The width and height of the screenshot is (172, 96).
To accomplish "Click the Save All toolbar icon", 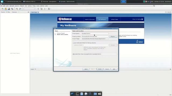I will tap(12, 9).
